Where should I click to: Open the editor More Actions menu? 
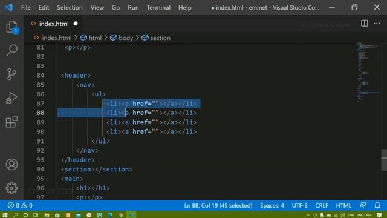[377, 24]
